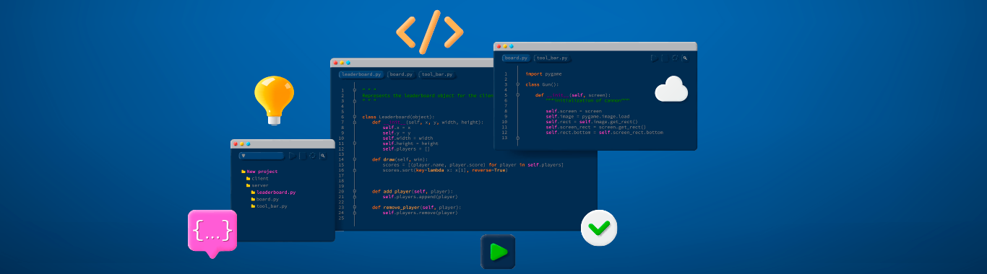The width and height of the screenshot is (987, 274).
Task: Click the 'self.image = pygame.image.load' line
Action: (x=587, y=116)
